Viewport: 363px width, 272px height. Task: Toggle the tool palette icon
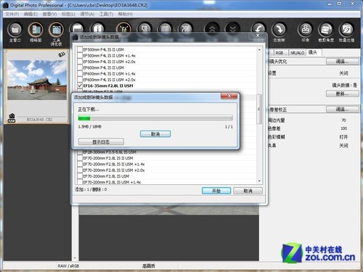tap(56, 30)
